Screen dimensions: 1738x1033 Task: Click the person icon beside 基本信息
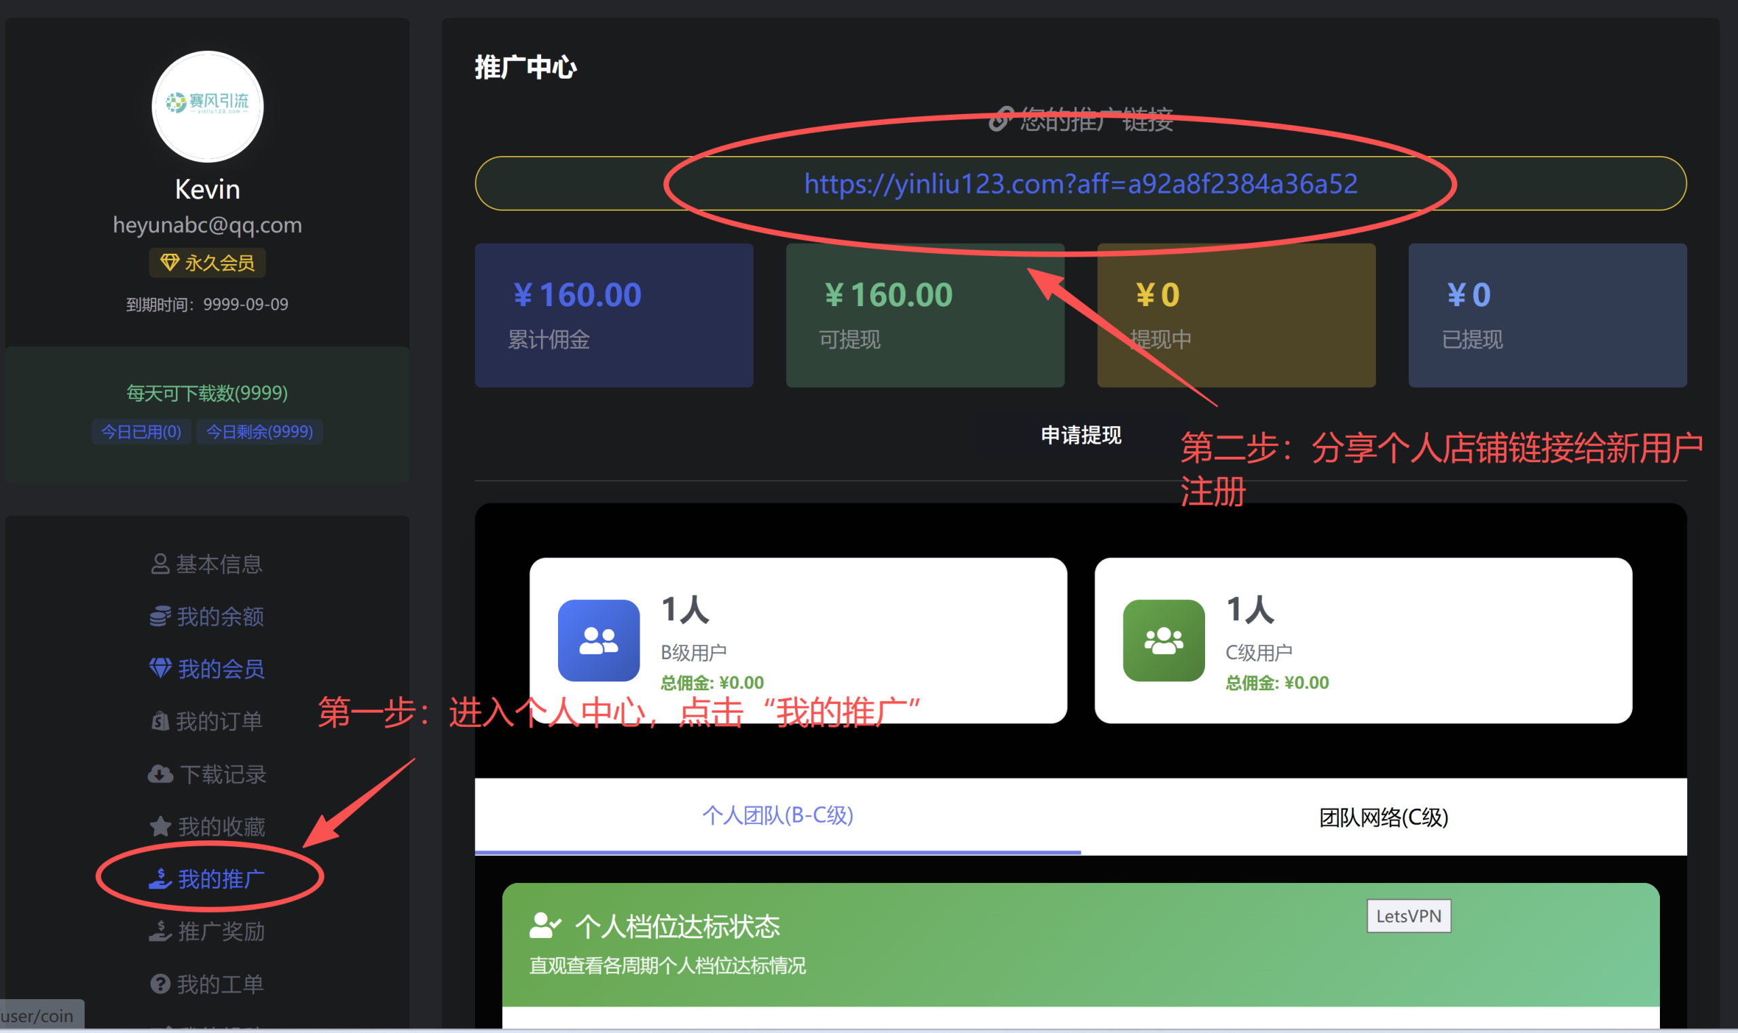160,564
